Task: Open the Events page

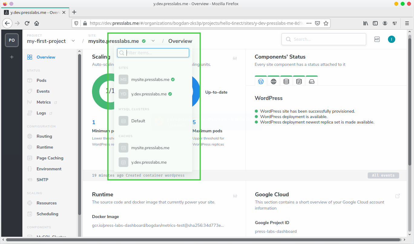Action: pos(38,91)
